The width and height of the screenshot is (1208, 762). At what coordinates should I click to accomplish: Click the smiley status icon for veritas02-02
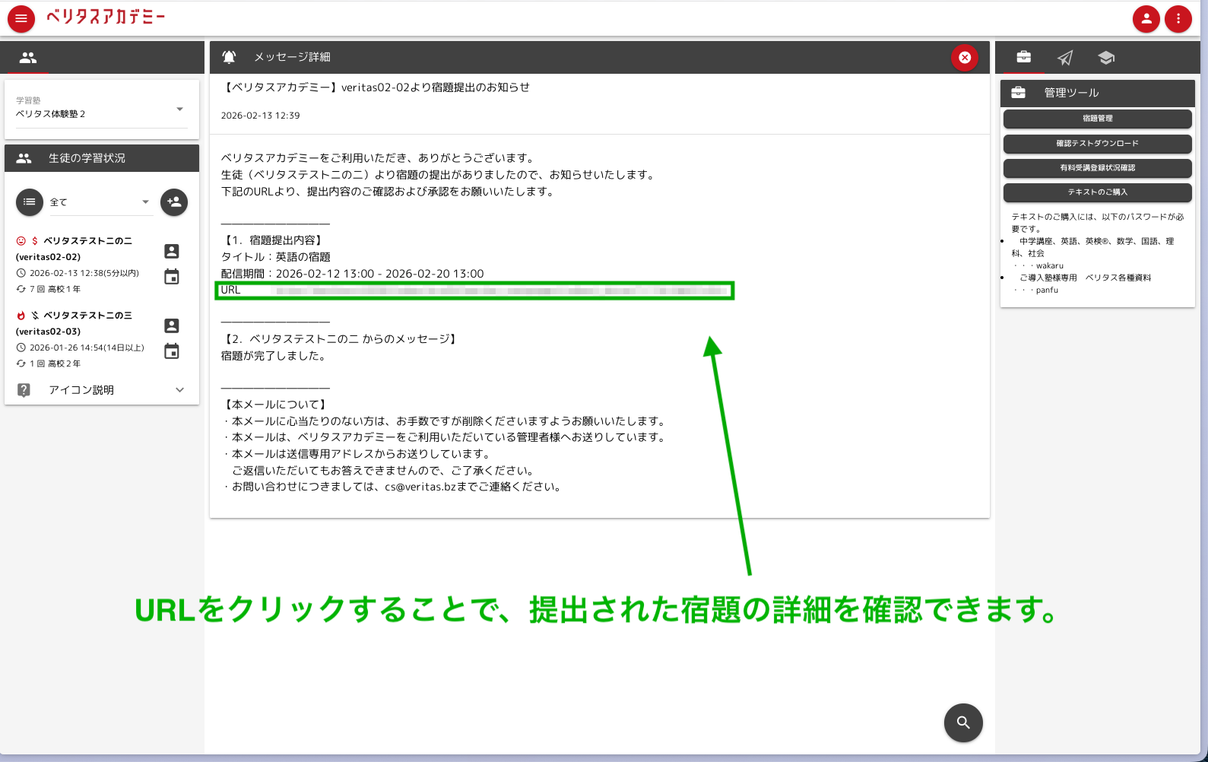[21, 240]
